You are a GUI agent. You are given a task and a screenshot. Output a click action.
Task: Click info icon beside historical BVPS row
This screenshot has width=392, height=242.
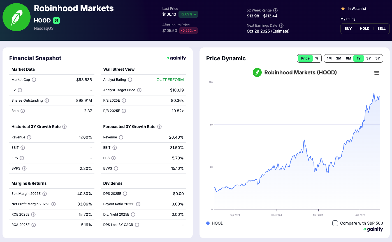click(24, 168)
